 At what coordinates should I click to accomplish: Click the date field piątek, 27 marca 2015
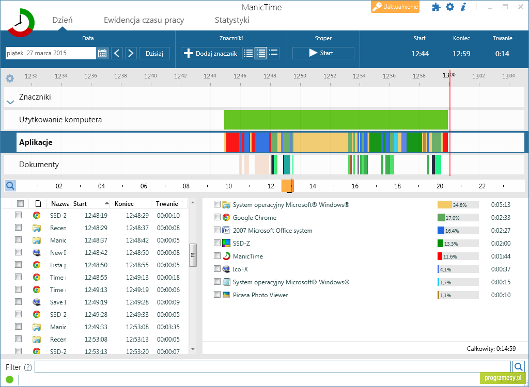(51, 53)
